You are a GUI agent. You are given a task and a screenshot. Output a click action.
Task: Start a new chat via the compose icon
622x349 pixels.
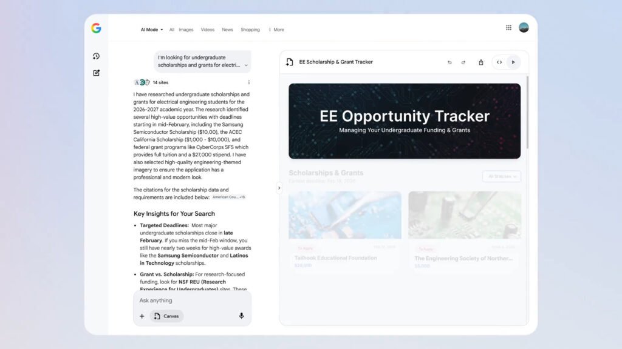[x=96, y=71]
